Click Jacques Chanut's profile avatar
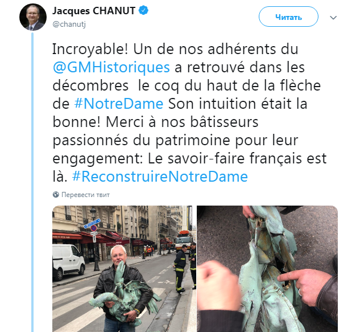356x332 pixels. 33,17
